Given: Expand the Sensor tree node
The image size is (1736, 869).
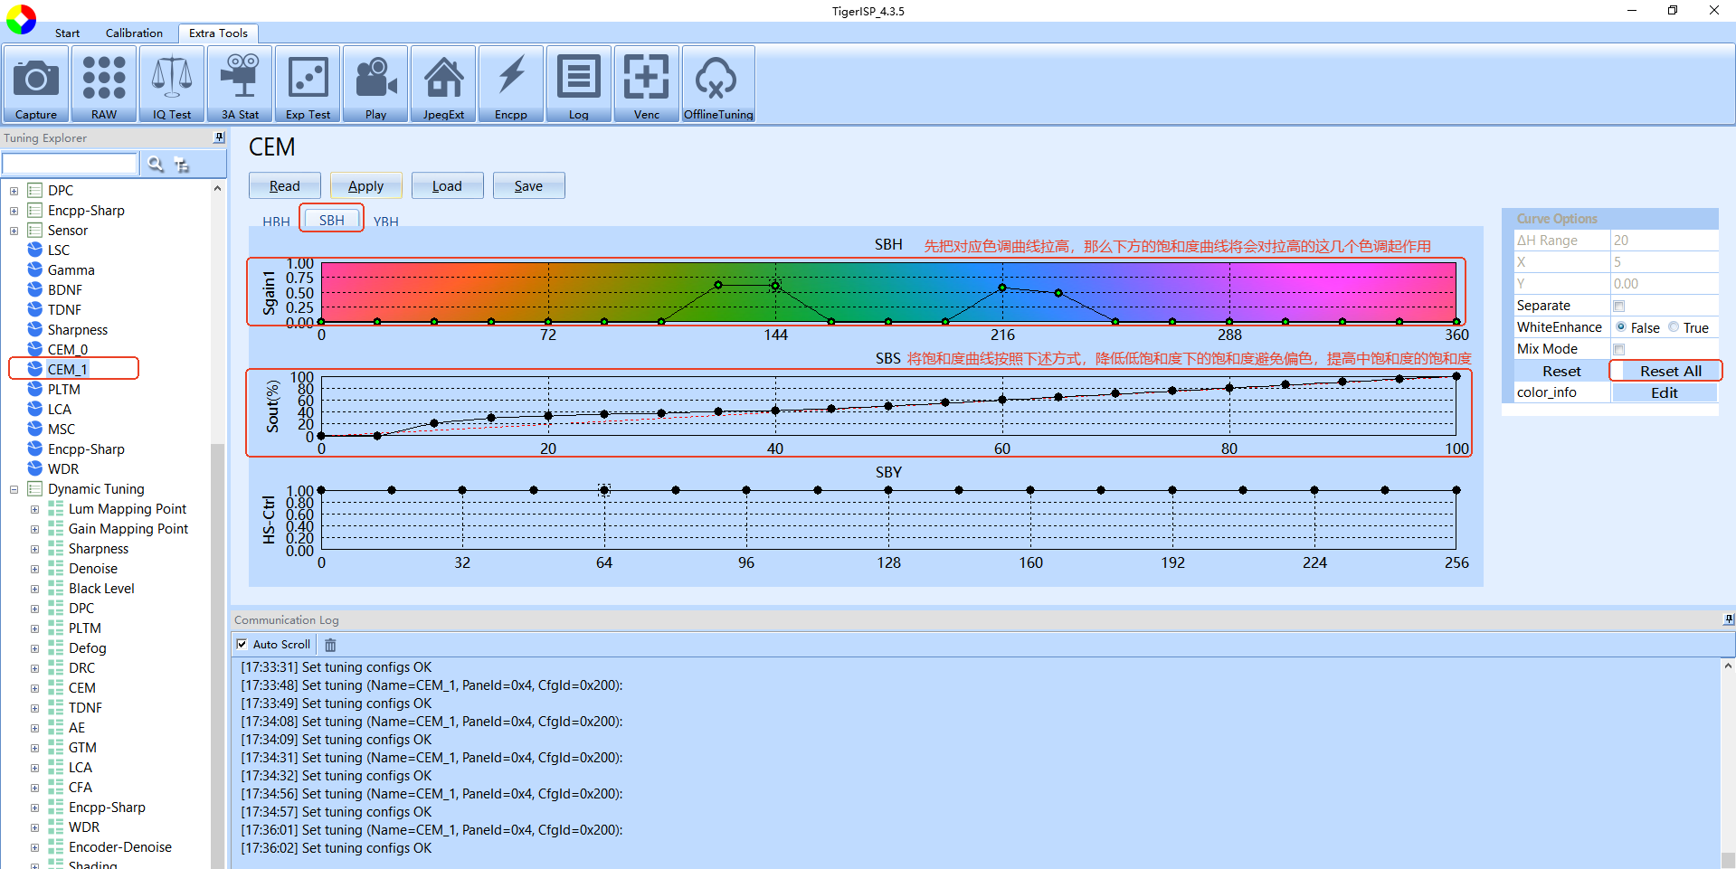Looking at the screenshot, I should click(14, 231).
